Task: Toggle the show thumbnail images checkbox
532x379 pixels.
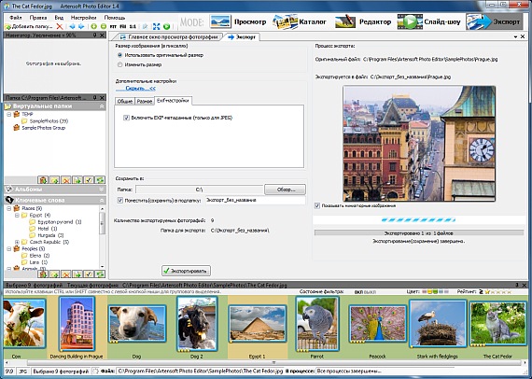Action: [317, 205]
